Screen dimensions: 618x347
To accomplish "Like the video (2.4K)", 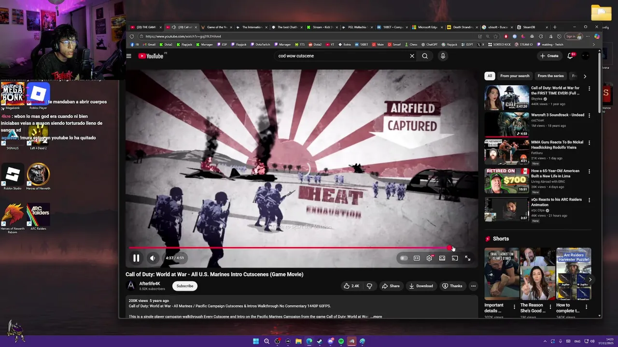I will pyautogui.click(x=351, y=286).
